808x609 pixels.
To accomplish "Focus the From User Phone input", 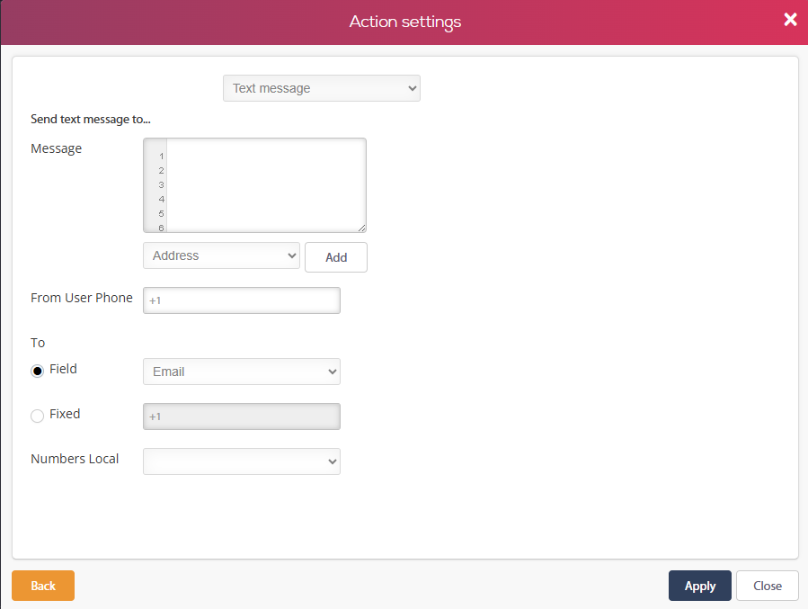I will 242,300.
